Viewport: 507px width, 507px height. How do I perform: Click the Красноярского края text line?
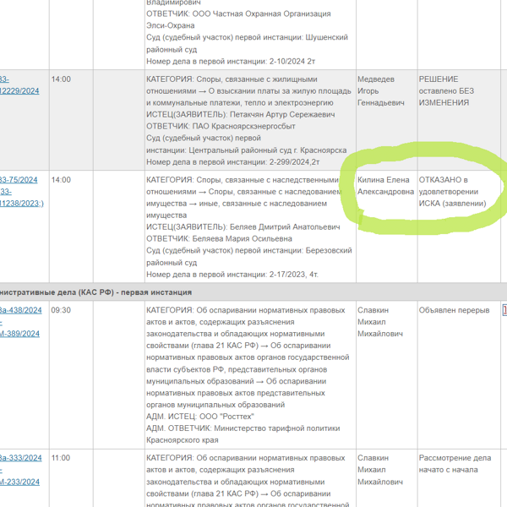pos(183,440)
